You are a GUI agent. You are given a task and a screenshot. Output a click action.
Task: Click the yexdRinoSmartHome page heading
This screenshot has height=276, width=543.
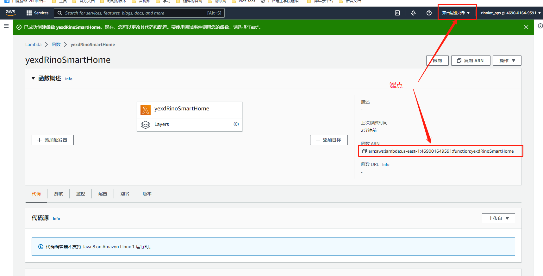click(x=68, y=60)
